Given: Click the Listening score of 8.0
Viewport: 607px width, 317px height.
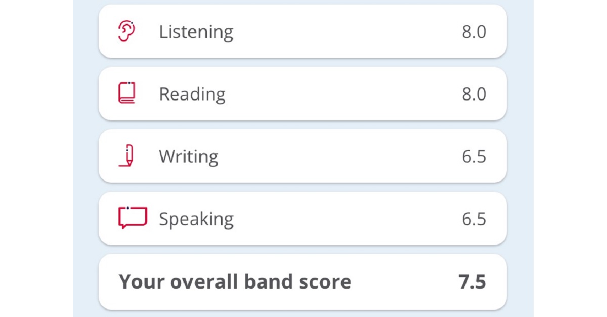Looking at the screenshot, I should coord(474,32).
